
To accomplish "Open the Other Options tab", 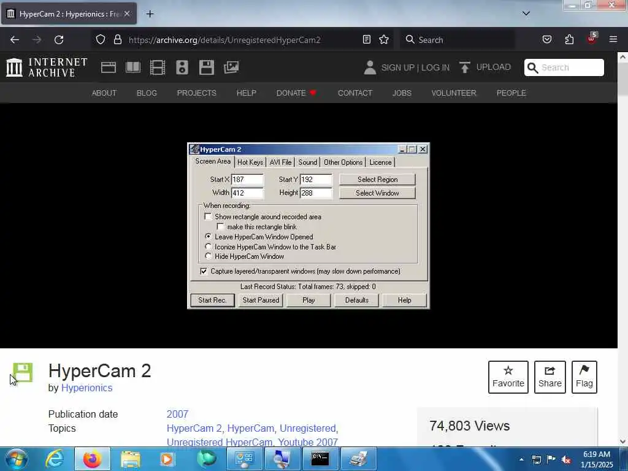I will [343, 162].
